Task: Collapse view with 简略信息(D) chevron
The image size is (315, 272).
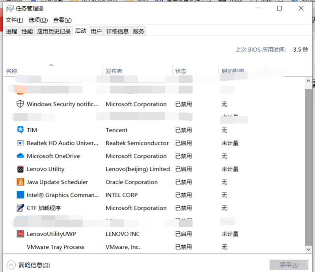Action: click(x=11, y=265)
